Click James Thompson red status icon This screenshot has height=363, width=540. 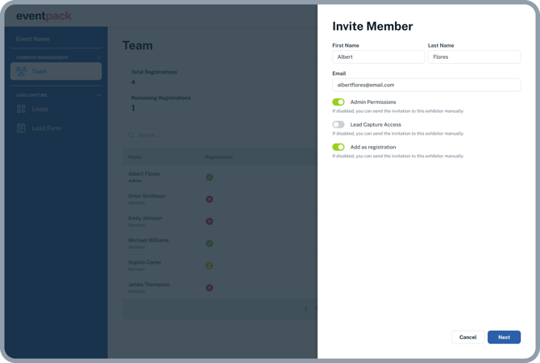pos(210,287)
